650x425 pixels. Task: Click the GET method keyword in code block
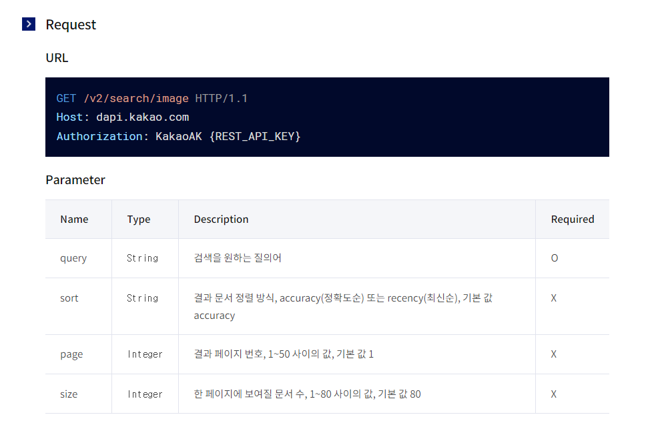click(x=66, y=98)
